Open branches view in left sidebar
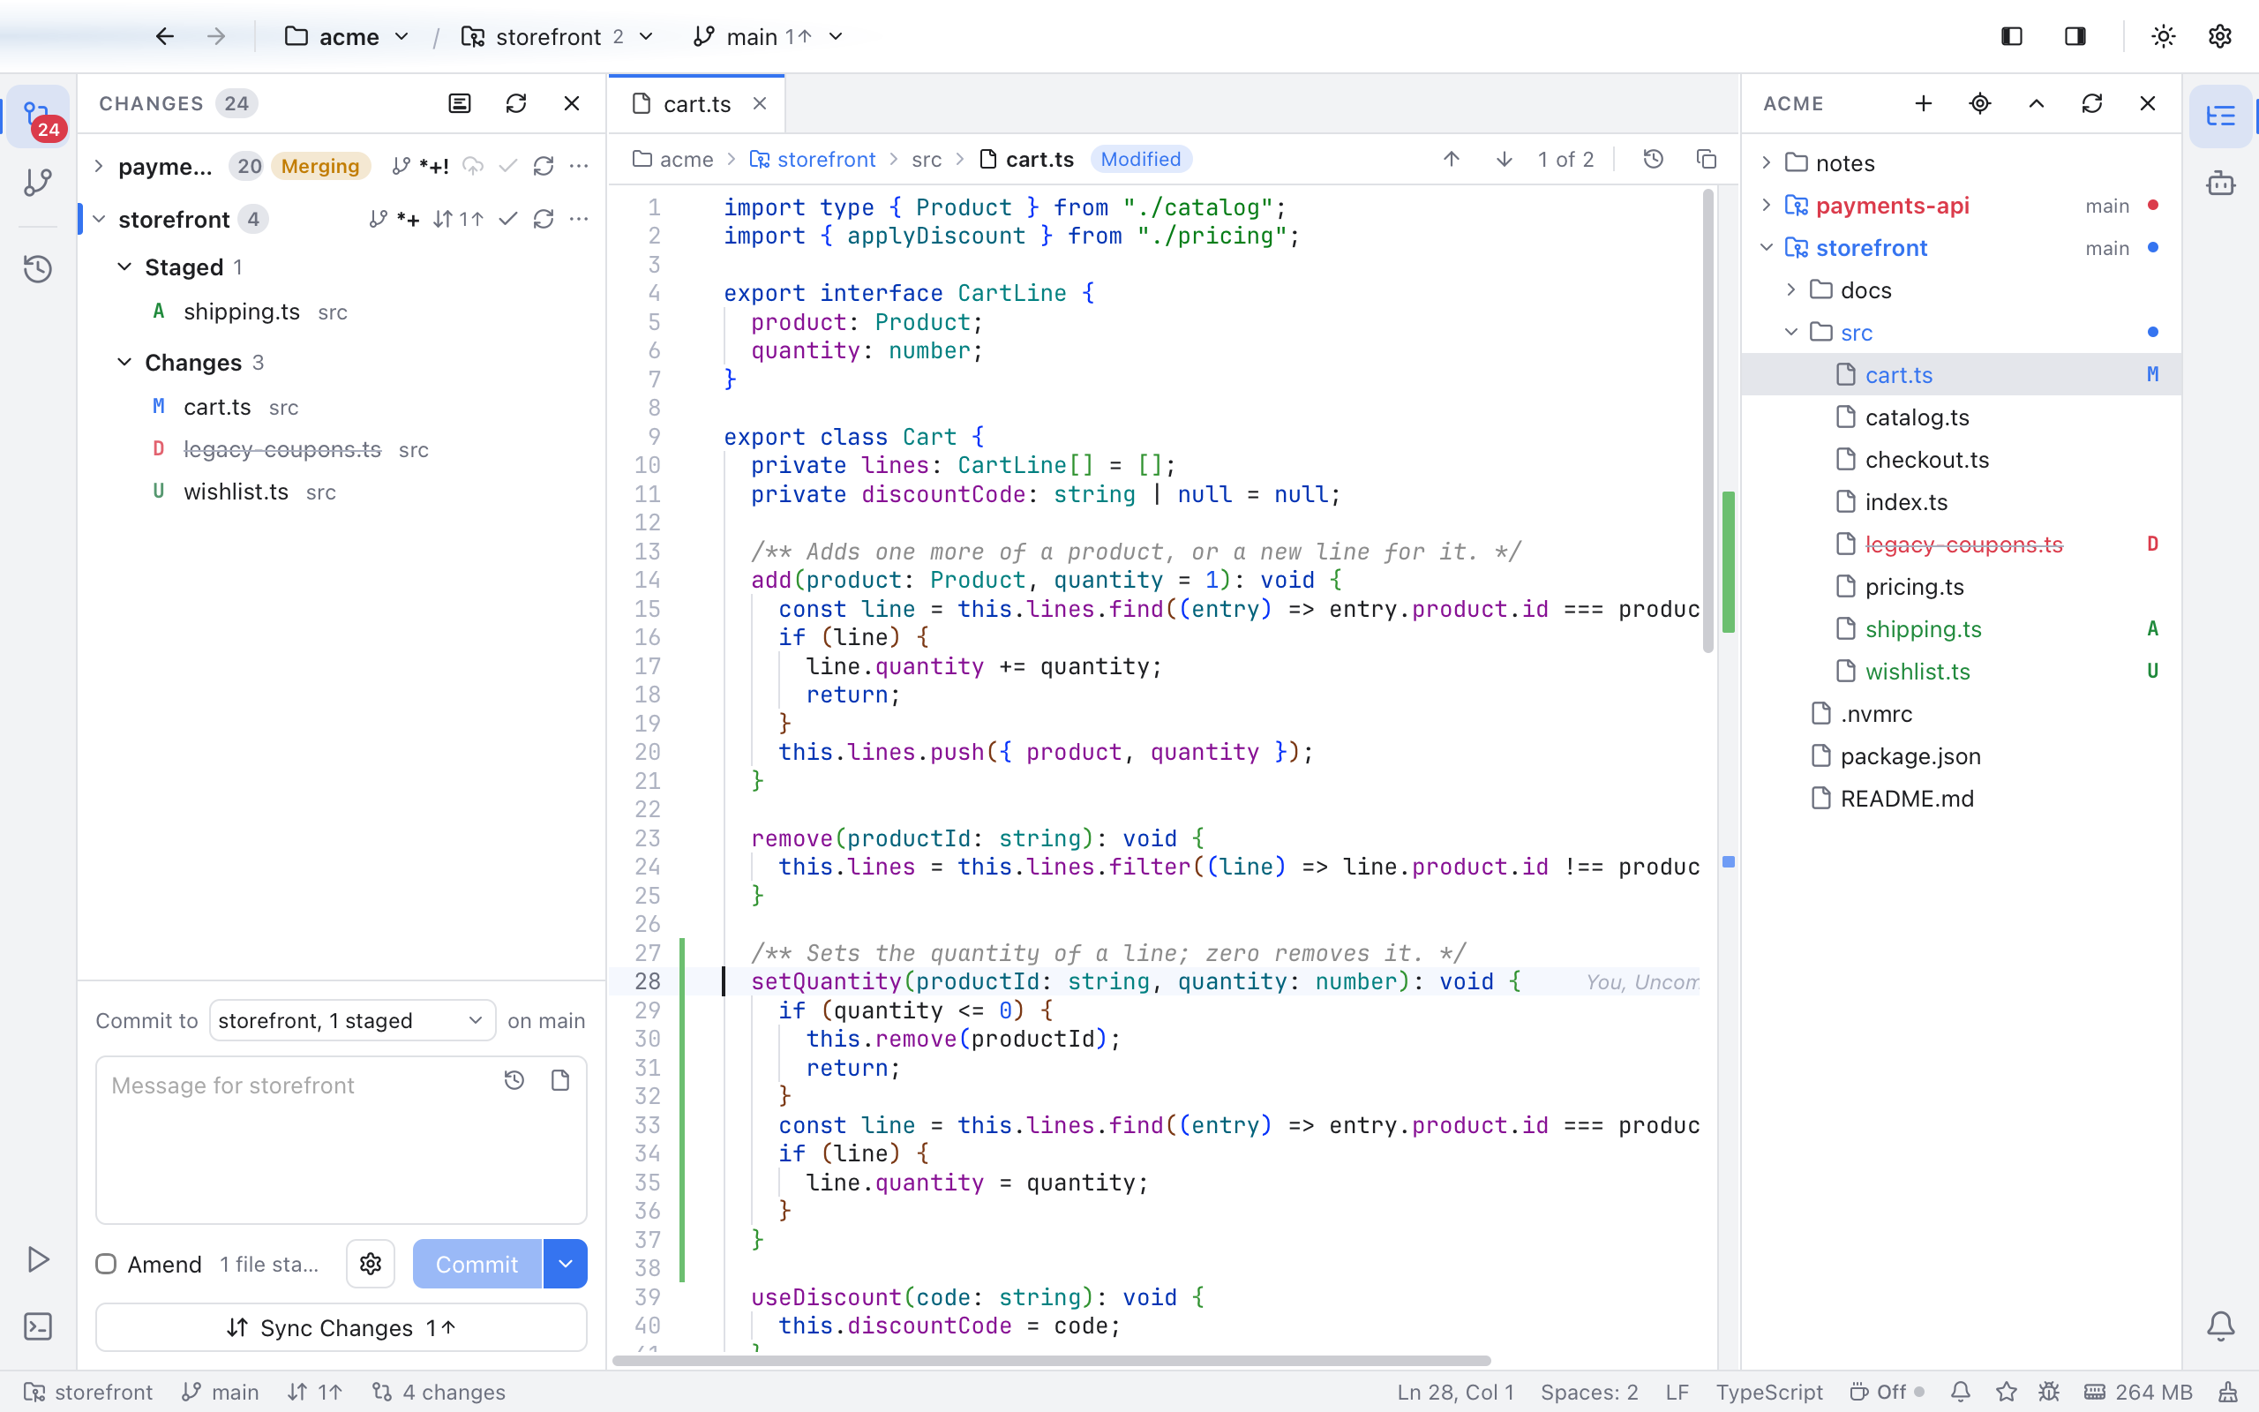 38,182
